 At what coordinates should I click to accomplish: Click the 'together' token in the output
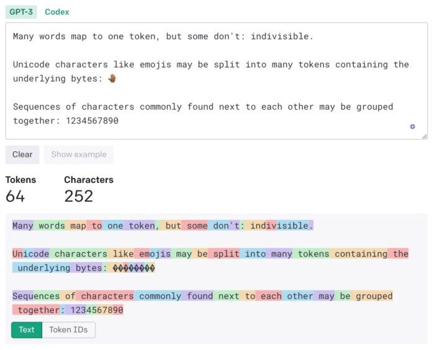38,310
